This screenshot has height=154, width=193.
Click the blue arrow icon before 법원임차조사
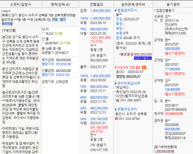[116, 10]
